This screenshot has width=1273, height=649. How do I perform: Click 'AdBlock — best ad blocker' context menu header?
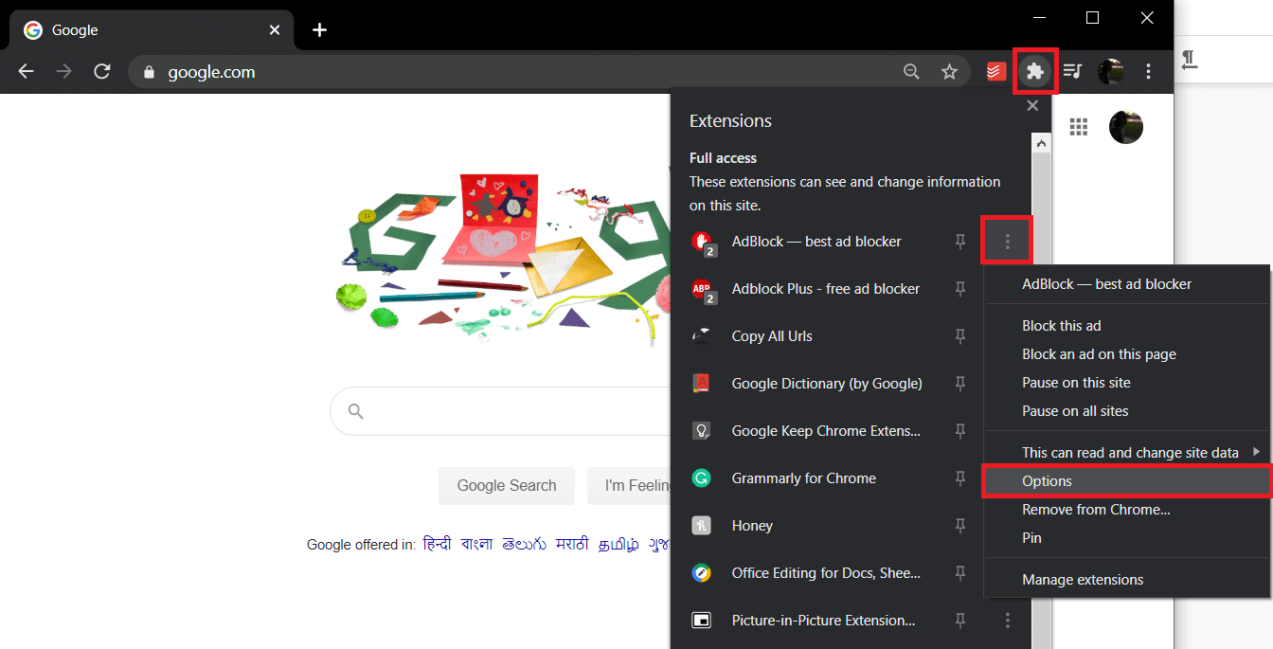[x=1127, y=284]
